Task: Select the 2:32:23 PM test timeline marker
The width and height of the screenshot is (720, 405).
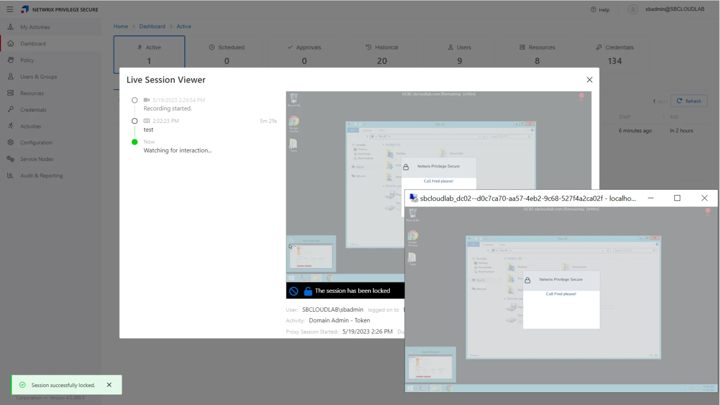Action: click(135, 121)
